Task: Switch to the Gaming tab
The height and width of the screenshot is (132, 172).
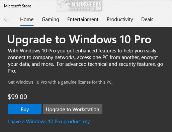Action: point(51,19)
